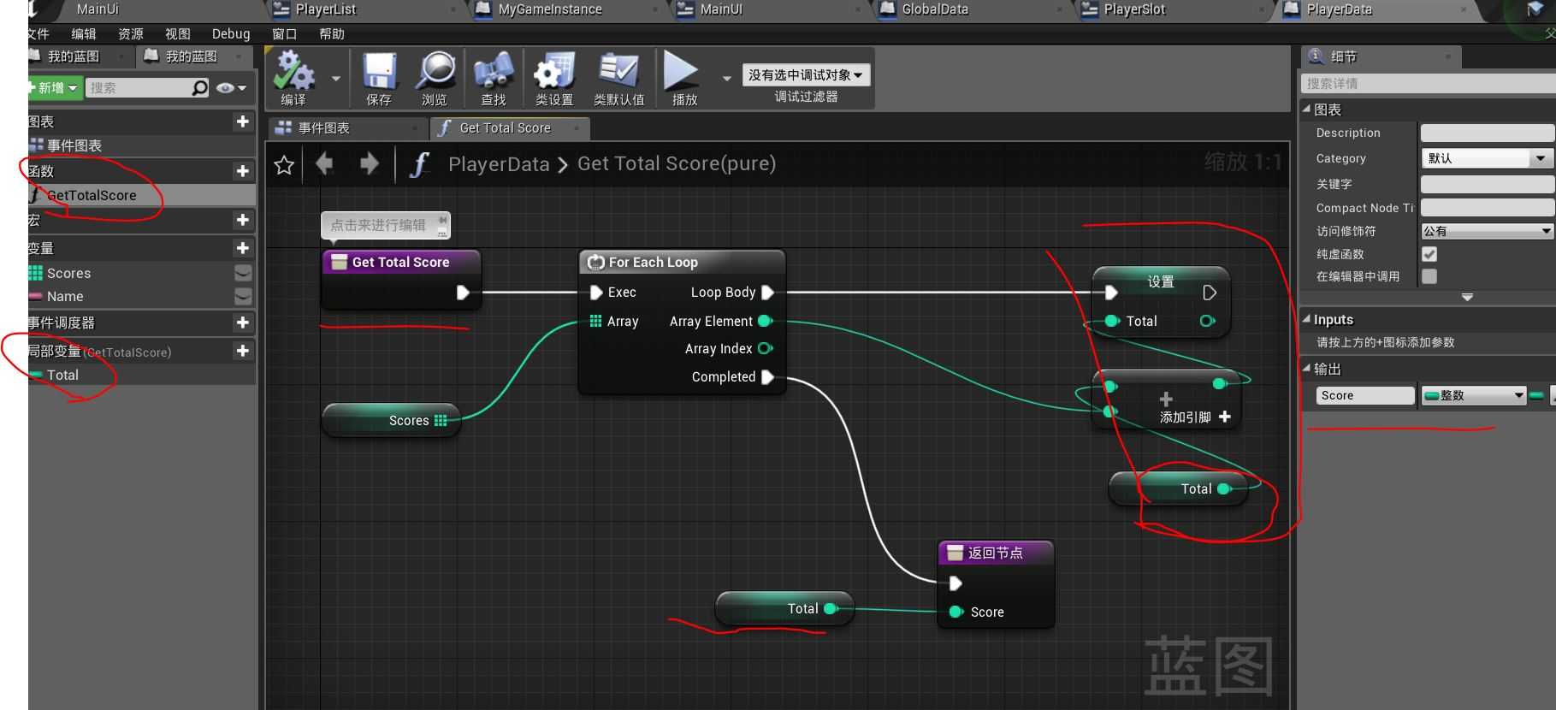Toggle the call in editor (在编辑器中调用) checkbox

[x=1429, y=276]
